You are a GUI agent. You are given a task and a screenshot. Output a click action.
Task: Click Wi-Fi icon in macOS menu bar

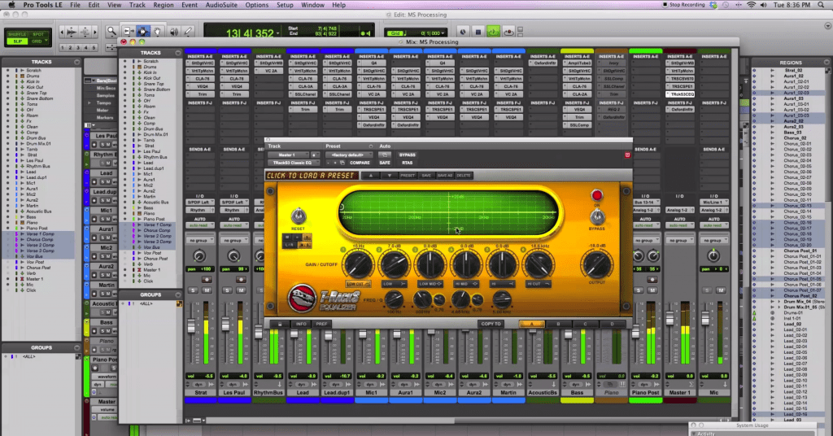click(751, 5)
